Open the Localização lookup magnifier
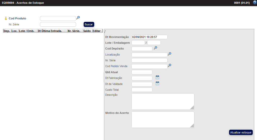257x140 pixels. [170, 54]
